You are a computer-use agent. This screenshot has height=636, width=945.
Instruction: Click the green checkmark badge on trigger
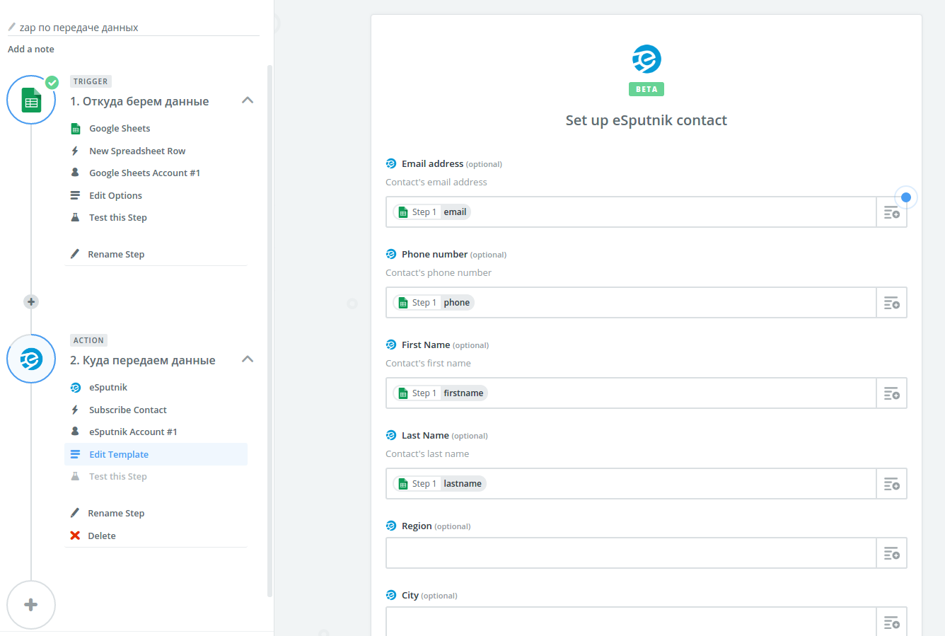tap(52, 82)
